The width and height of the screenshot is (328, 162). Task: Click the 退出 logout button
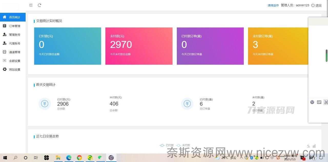(x=316, y=5)
